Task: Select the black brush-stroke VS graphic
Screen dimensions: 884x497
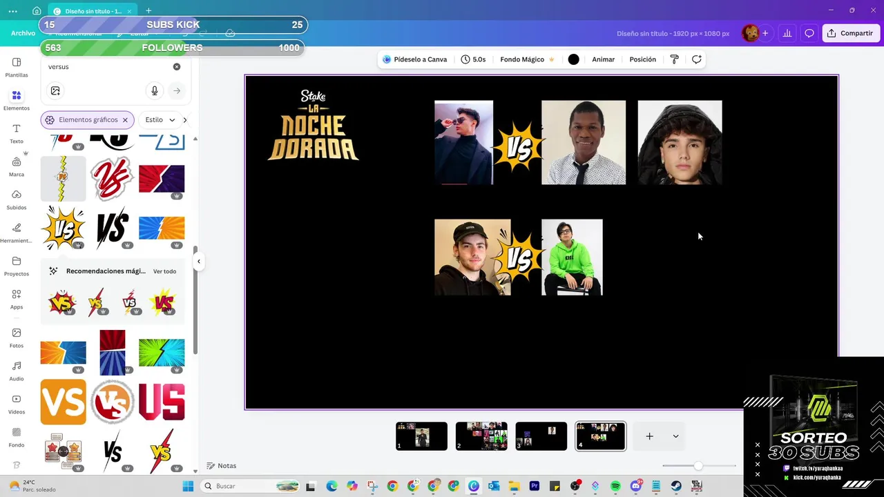Action: click(113, 228)
